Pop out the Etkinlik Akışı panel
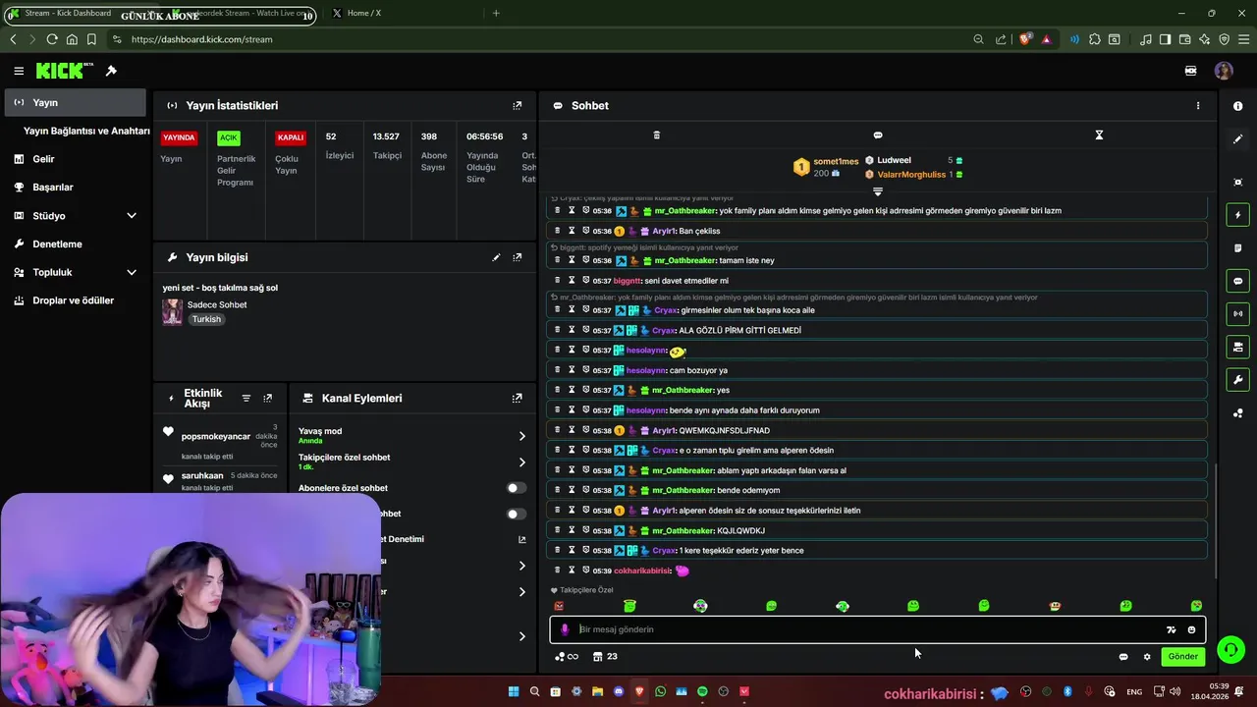 pyautogui.click(x=267, y=398)
